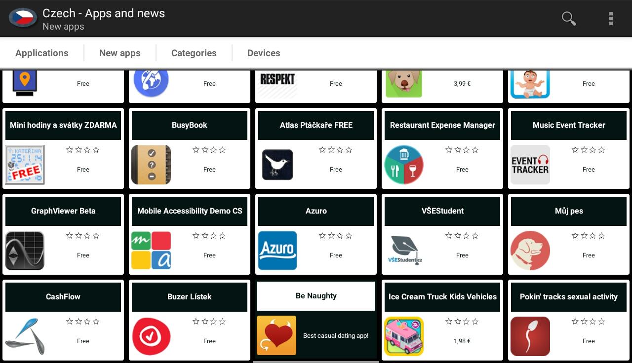
Task: Switch to the Applications tab
Action: coord(42,53)
